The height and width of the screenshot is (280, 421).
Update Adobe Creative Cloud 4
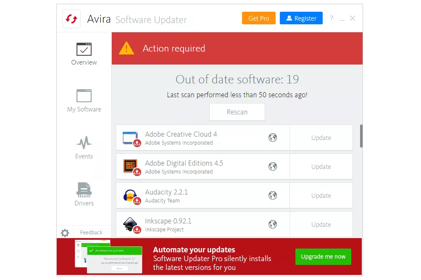click(321, 138)
